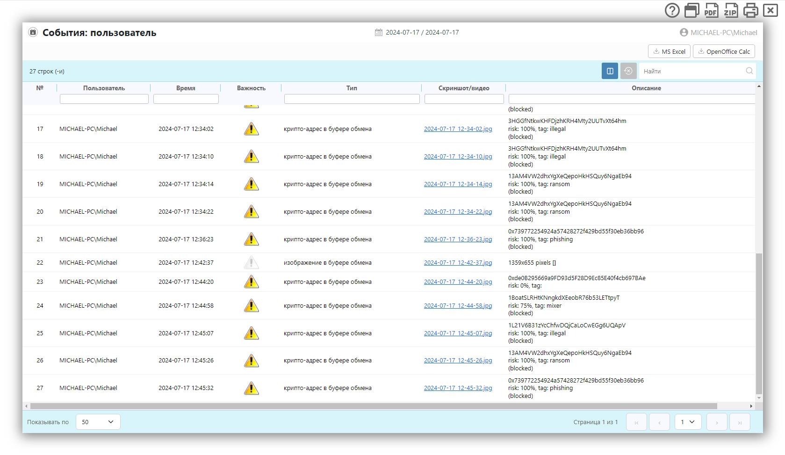The width and height of the screenshot is (785, 455).
Task: Open screenshot 2024-07-17_12-34-22.jpg
Action: point(458,212)
